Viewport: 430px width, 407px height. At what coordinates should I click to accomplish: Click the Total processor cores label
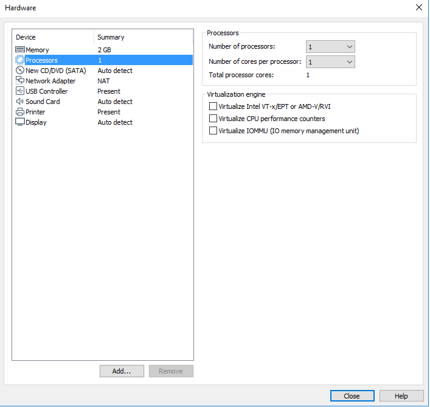pos(241,75)
